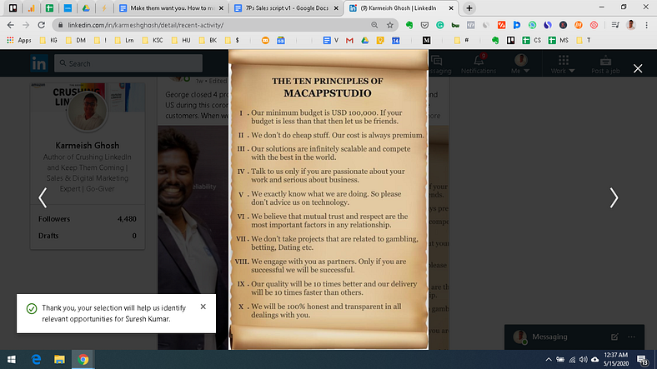Close the image viewer overlay
Screen dimensions: 657x369
click(638, 68)
